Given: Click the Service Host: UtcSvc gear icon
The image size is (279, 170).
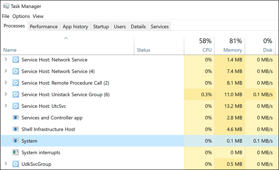Looking at the screenshot, I should (x=16, y=106).
